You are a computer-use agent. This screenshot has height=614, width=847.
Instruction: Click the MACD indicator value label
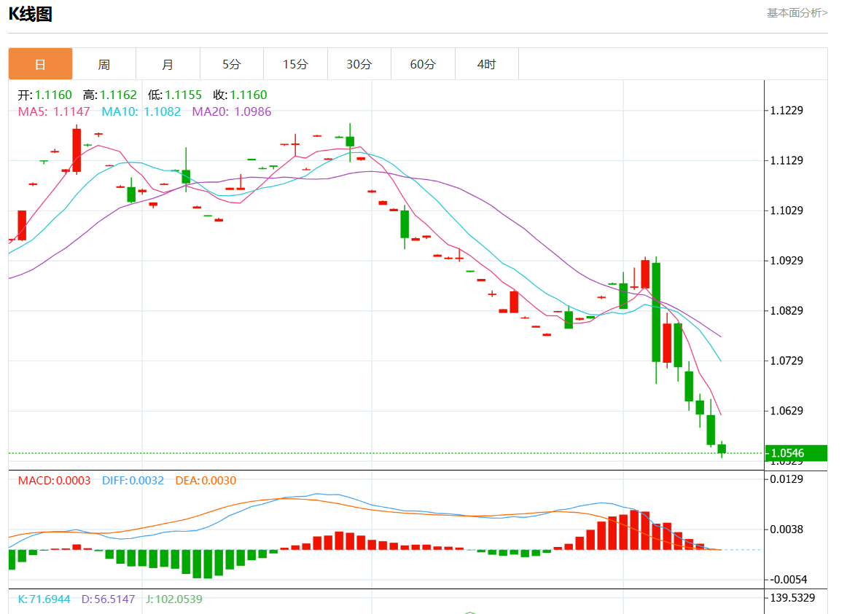pyautogui.click(x=54, y=481)
